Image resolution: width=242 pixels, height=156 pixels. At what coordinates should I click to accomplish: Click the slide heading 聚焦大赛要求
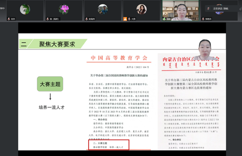pos(57,44)
